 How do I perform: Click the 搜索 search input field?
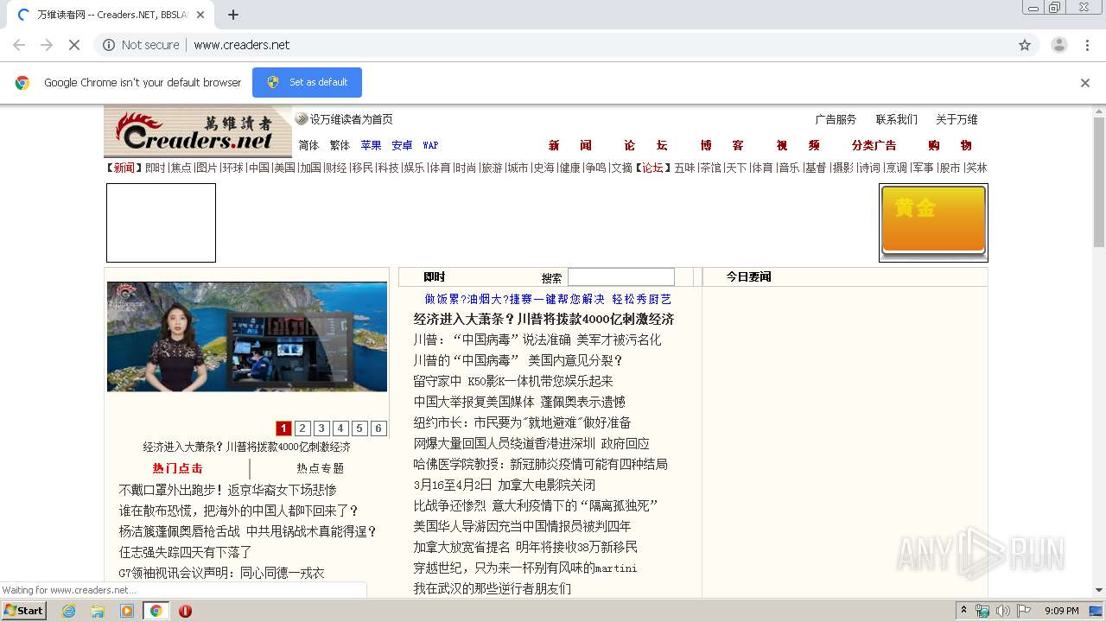[620, 277]
